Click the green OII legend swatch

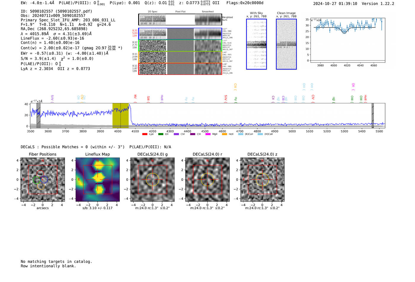[x=161, y=134]
